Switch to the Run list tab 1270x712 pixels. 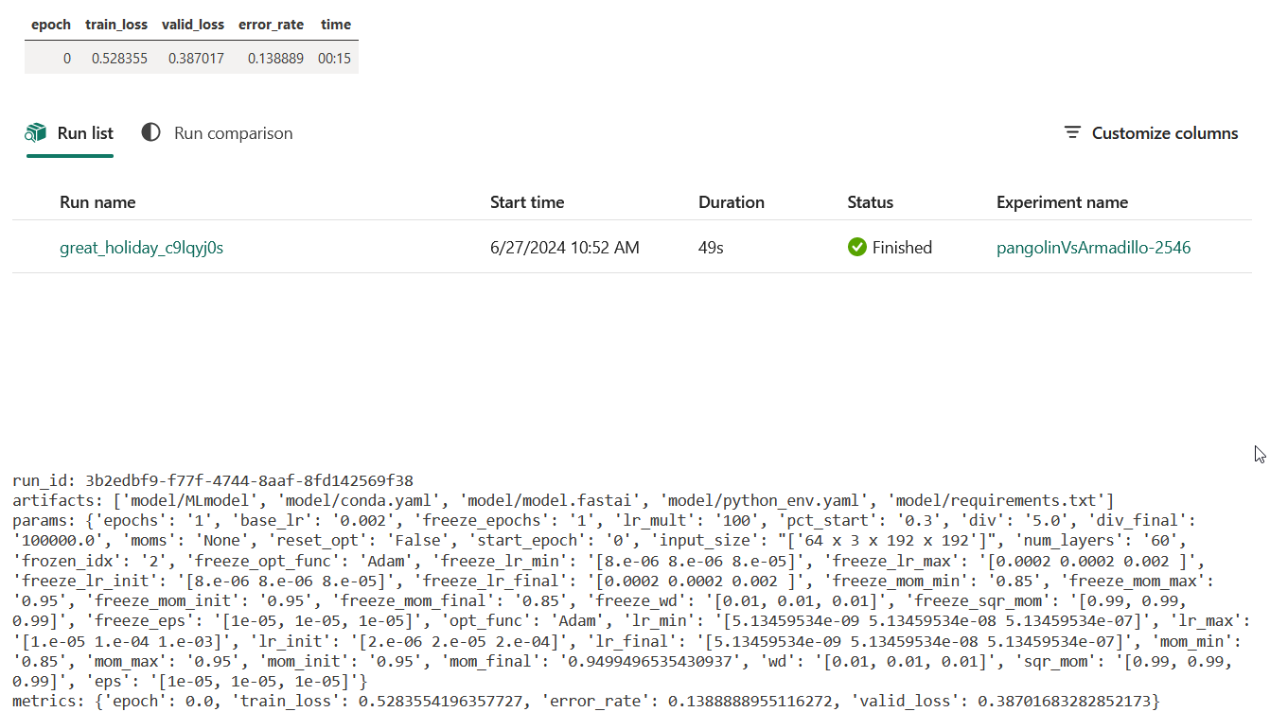pos(84,133)
